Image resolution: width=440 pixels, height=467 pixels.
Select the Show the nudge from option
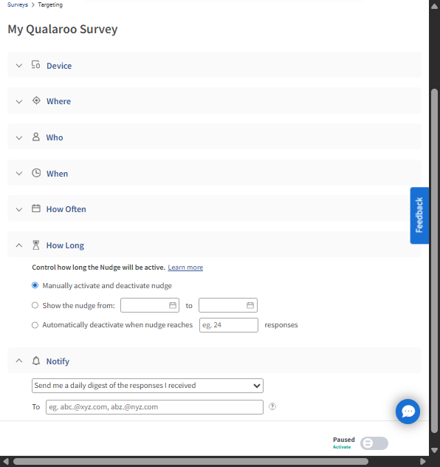pyautogui.click(x=35, y=305)
